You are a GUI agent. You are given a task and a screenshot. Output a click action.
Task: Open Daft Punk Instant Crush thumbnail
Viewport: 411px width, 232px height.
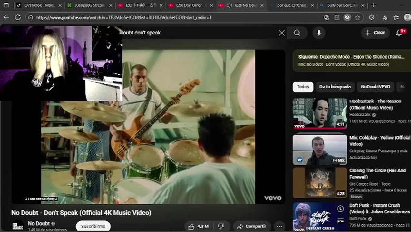[x=320, y=217]
